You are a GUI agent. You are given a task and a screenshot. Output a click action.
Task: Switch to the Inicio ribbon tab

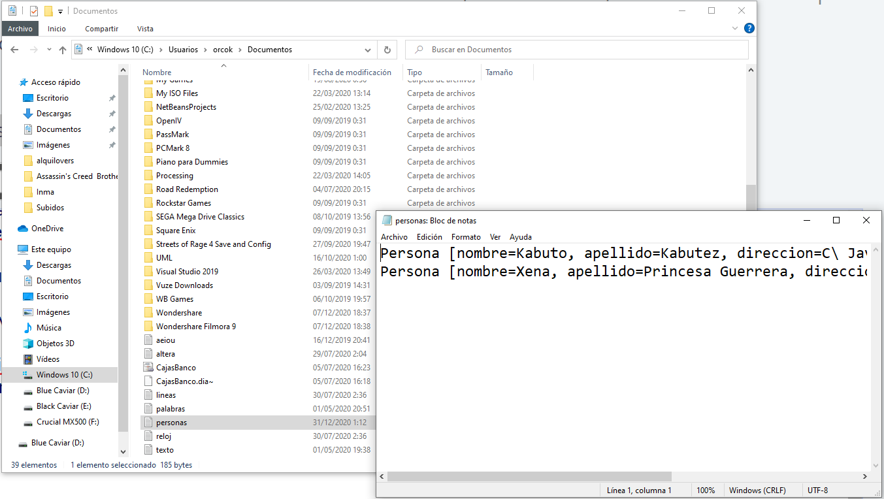(57, 29)
